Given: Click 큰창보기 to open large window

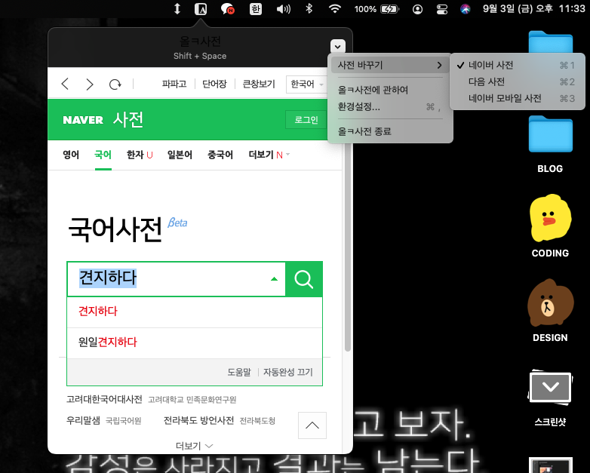Looking at the screenshot, I should (259, 84).
